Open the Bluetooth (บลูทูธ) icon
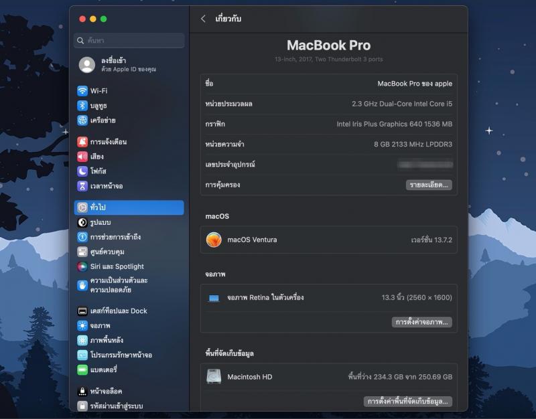 [x=82, y=106]
